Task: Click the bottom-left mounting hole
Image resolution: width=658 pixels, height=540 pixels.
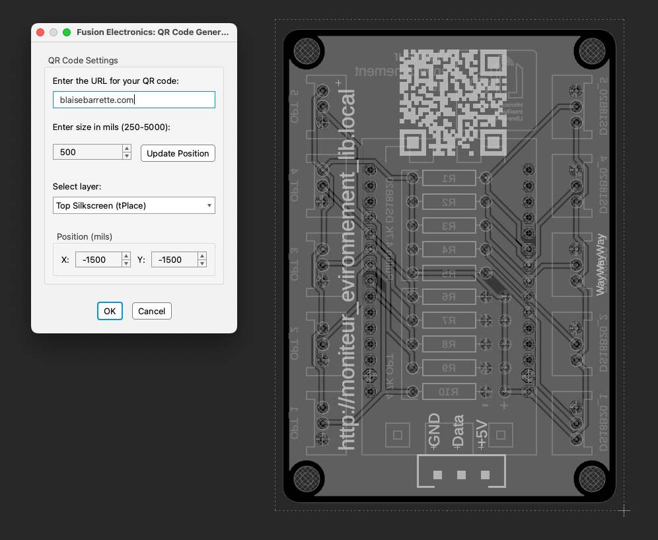Action: (x=307, y=479)
